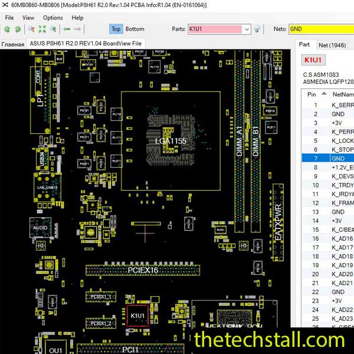The width and height of the screenshot is (354, 354).
Task: Select pin 16 K_AD16 row
Action: tap(328, 238)
